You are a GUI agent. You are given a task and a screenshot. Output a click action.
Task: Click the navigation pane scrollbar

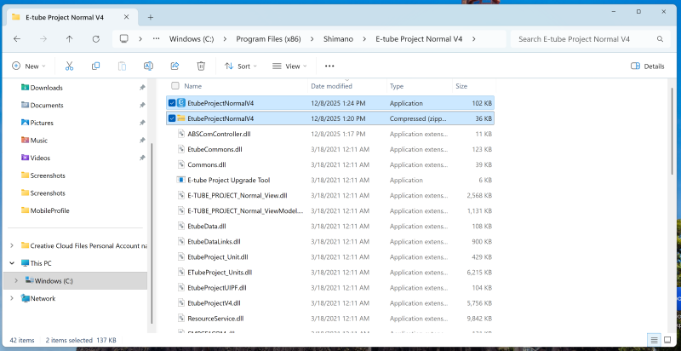point(152,233)
